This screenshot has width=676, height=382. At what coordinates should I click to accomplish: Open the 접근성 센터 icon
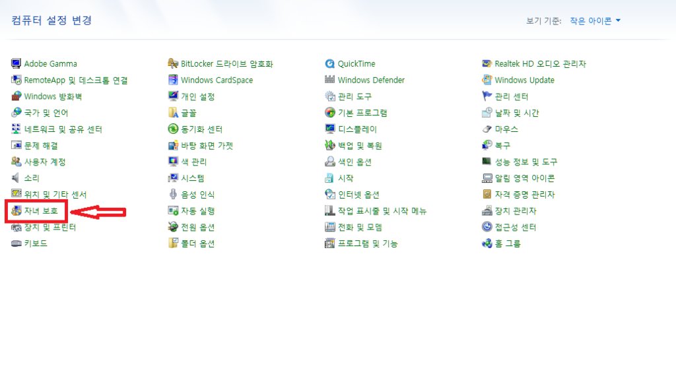coord(487,228)
